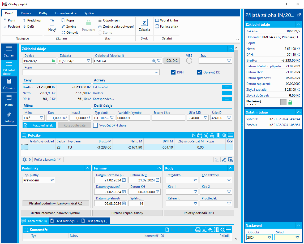Enable Výpočet DPH shora checkbox

[96, 125]
